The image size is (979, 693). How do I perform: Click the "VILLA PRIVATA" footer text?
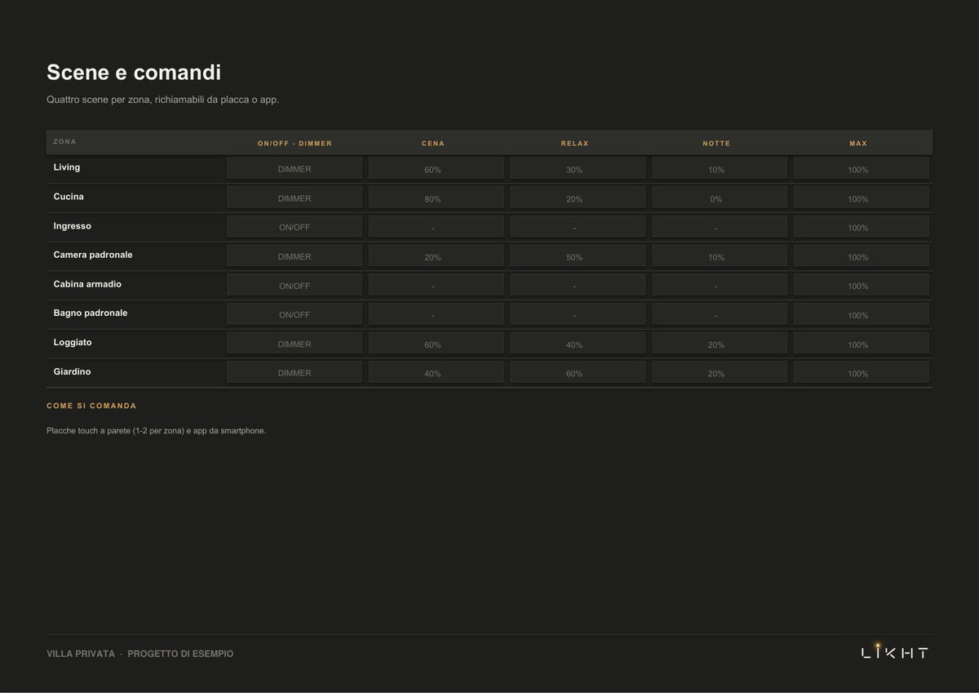[x=81, y=654]
